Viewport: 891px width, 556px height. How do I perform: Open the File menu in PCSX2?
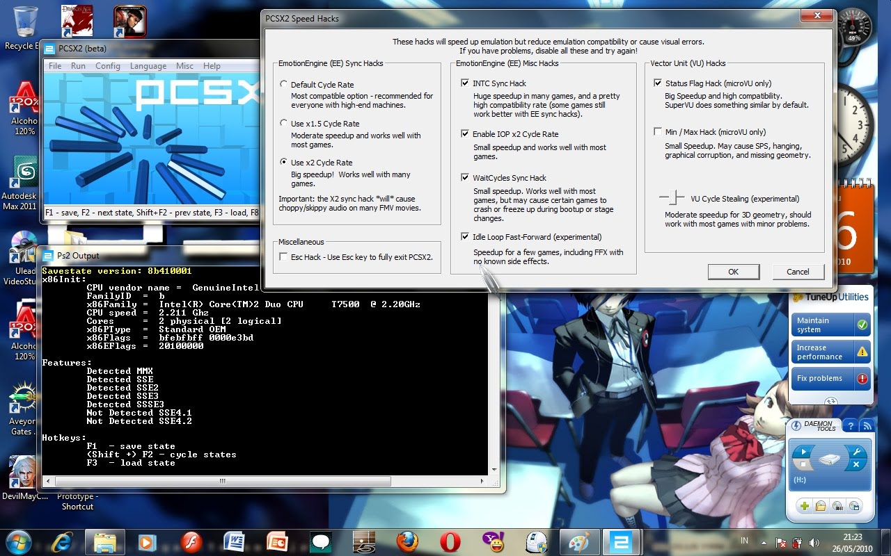pyautogui.click(x=55, y=66)
